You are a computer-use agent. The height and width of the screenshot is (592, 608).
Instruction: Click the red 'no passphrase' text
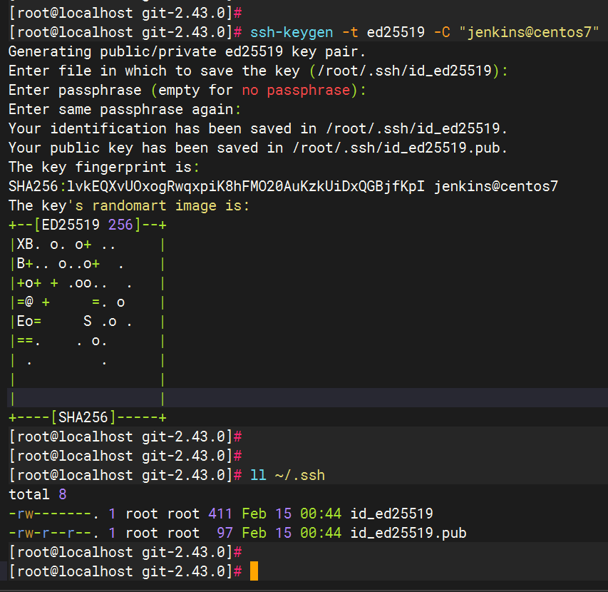(x=296, y=91)
